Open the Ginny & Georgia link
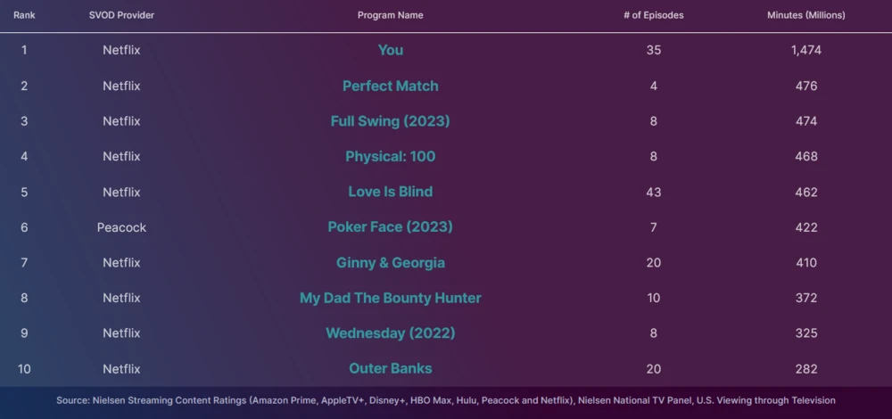Image resolution: width=892 pixels, height=419 pixels. (x=390, y=263)
